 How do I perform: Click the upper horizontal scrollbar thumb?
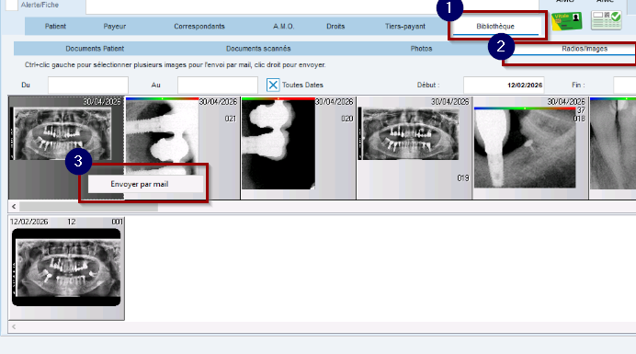[x=88, y=207]
